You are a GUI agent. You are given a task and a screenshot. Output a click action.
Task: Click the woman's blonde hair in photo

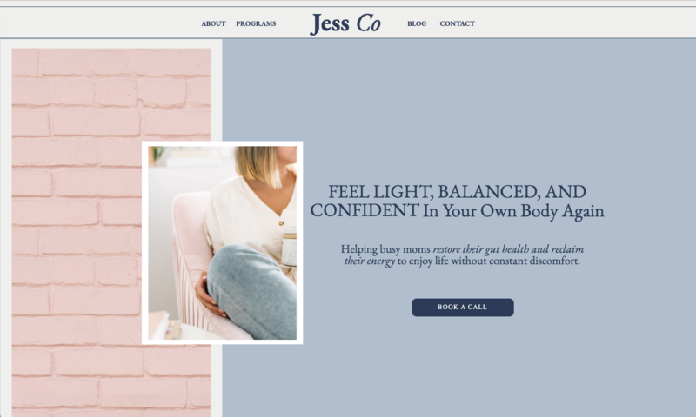[x=259, y=164]
